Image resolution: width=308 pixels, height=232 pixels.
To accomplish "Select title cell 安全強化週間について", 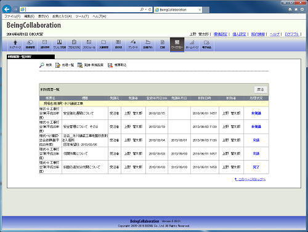I will 85,113.
